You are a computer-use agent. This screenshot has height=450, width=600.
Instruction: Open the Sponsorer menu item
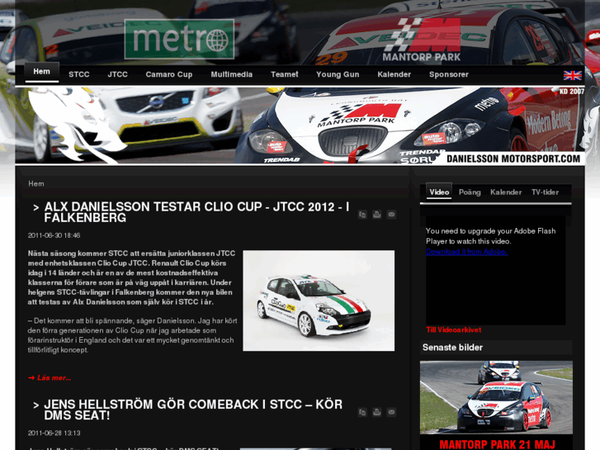point(449,74)
